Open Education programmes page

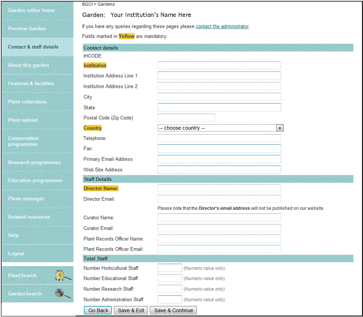38,180
